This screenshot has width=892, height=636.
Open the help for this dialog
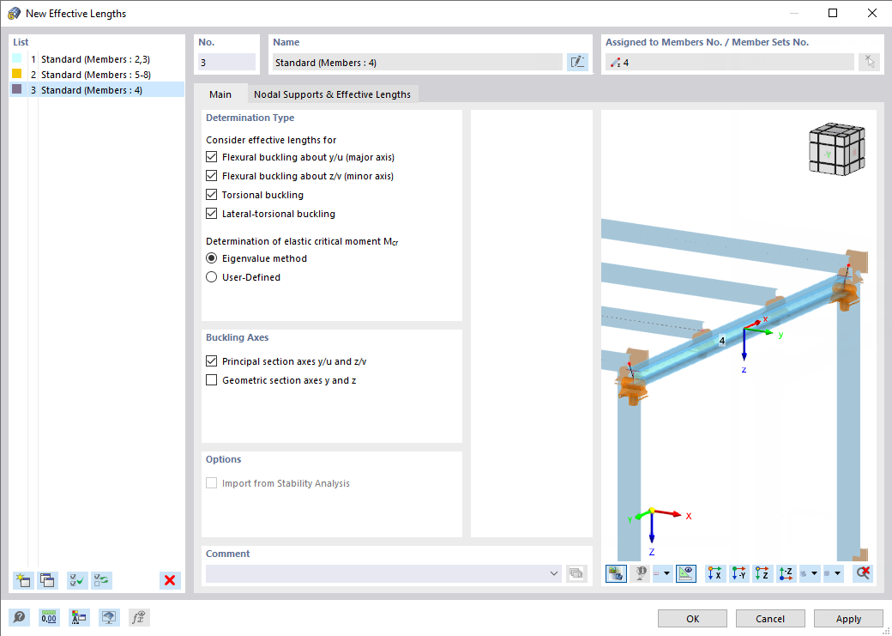[17, 617]
